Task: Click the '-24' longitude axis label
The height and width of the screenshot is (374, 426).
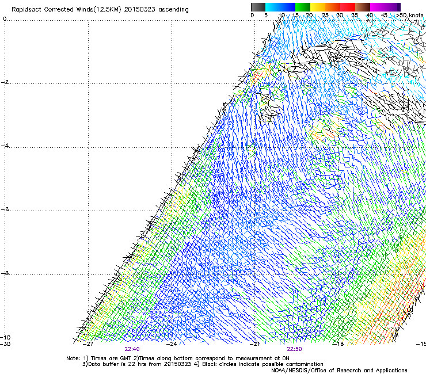Action: [172, 344]
